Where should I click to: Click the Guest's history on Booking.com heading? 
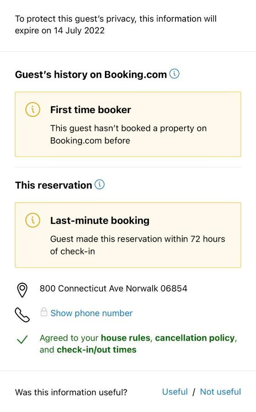tap(91, 74)
